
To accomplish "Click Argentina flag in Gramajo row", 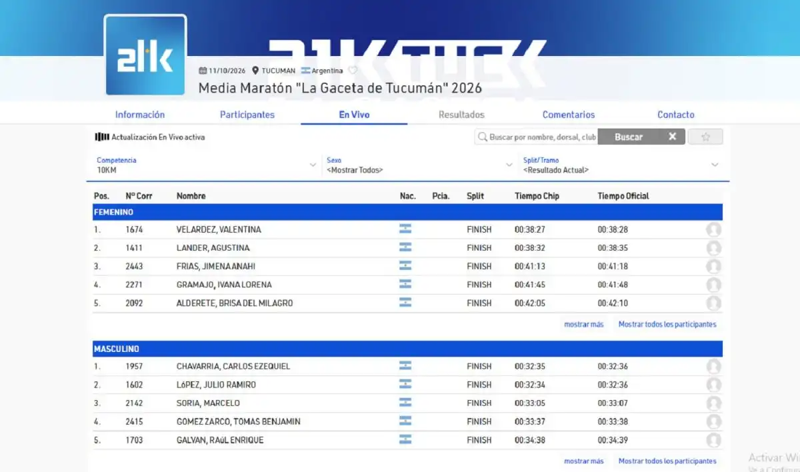I will [x=405, y=284].
